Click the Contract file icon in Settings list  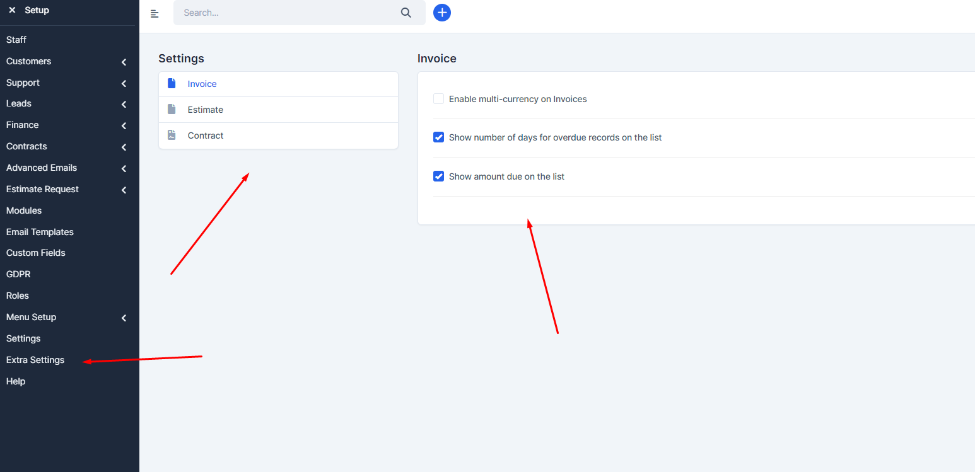pyautogui.click(x=172, y=135)
